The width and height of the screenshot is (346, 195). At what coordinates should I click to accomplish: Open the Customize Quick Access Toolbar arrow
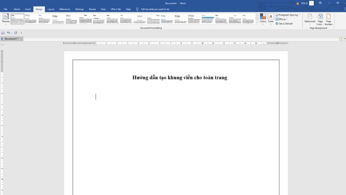pyautogui.click(x=21, y=33)
